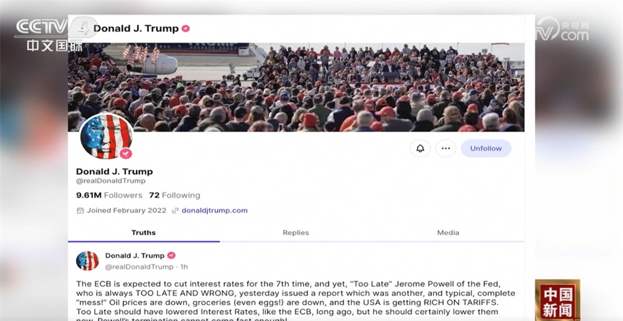Click the verified badge in top header
623x321 pixels.
186,29
